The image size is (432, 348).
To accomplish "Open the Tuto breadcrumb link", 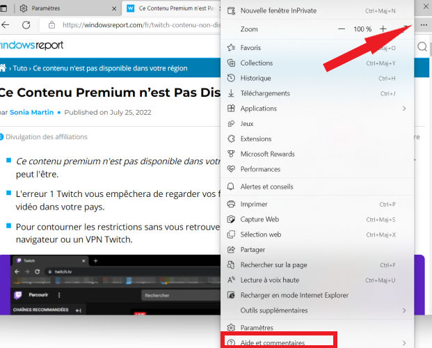I will pyautogui.click(x=20, y=68).
